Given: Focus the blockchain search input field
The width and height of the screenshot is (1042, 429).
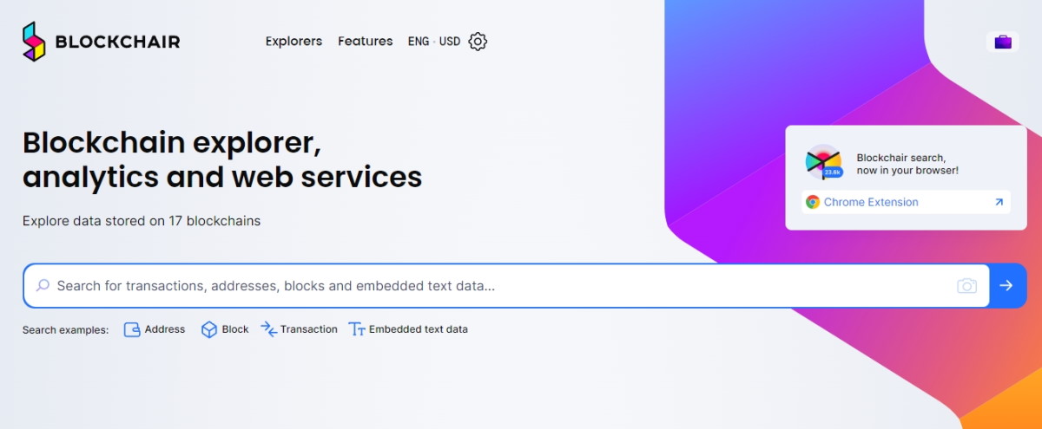Looking at the screenshot, I should click(x=506, y=285).
